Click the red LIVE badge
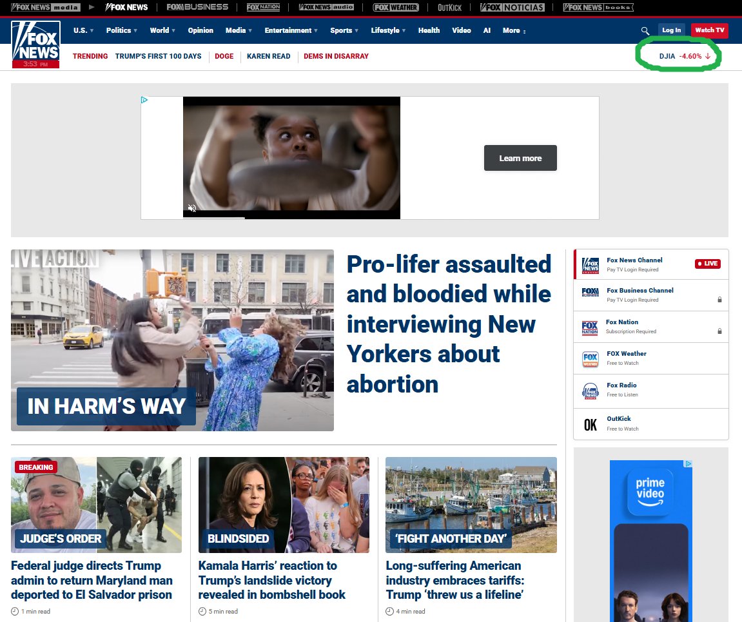The width and height of the screenshot is (742, 622). click(x=707, y=264)
